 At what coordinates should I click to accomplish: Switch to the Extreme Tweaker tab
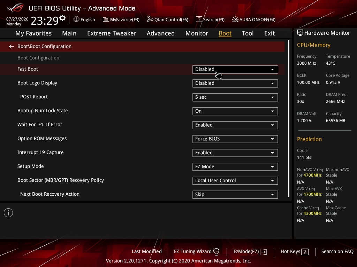[x=112, y=33]
